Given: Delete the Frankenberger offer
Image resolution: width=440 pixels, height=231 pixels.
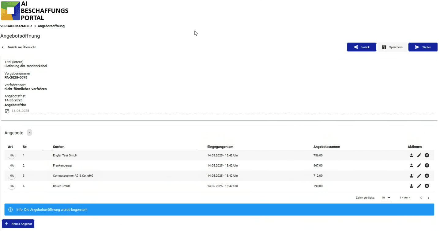Looking at the screenshot, I should point(427,165).
